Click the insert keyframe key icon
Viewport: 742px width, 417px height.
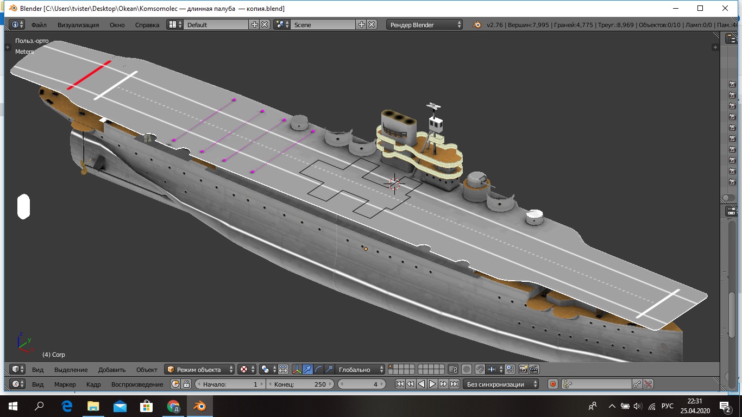[637, 384]
